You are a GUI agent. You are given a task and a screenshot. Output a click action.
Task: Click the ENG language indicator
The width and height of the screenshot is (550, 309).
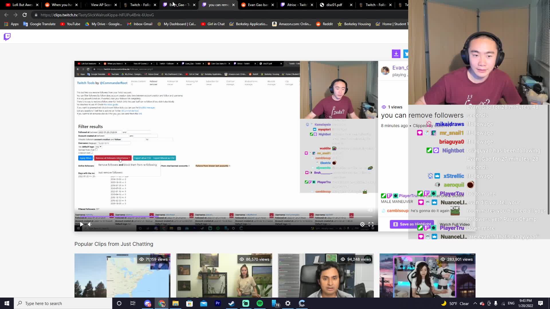pyautogui.click(x=511, y=303)
